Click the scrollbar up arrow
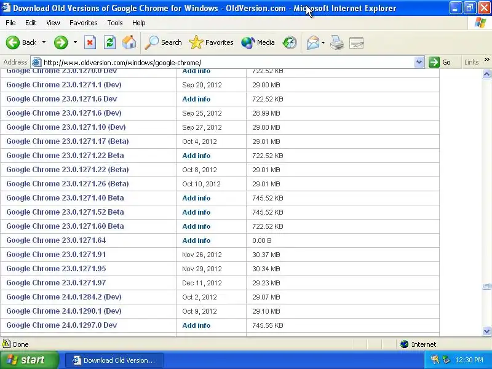Viewport: 492px width, 369px height. point(486,74)
